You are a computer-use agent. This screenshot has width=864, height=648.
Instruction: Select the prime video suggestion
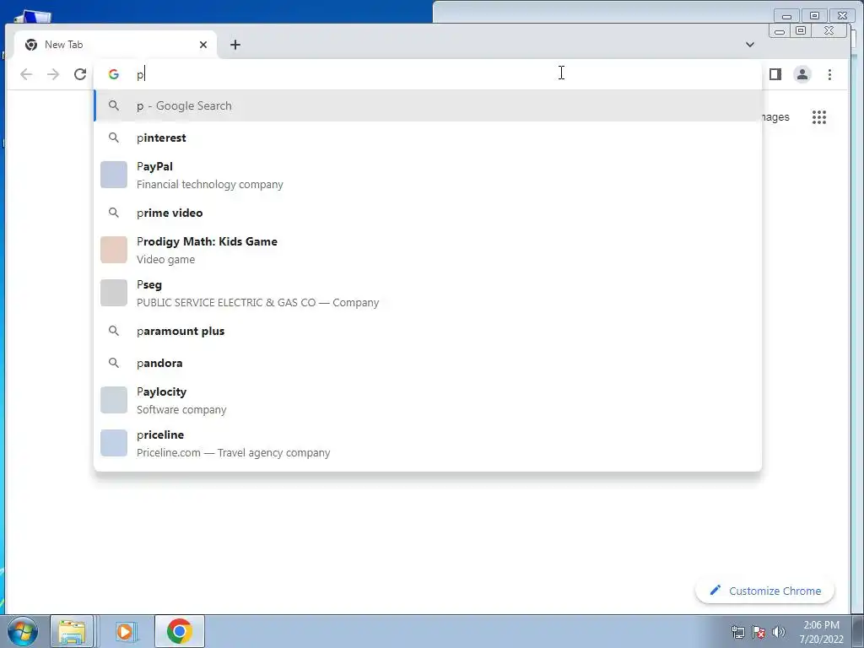click(x=428, y=213)
